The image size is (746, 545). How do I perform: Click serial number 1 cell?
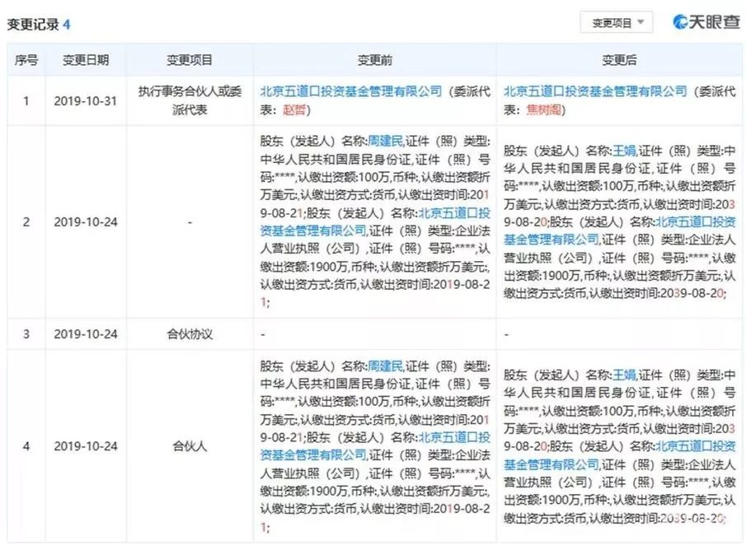tap(26, 100)
